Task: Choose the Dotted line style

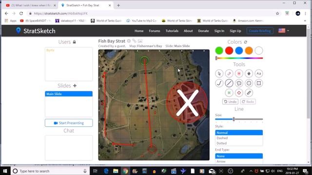Action: coord(239,143)
